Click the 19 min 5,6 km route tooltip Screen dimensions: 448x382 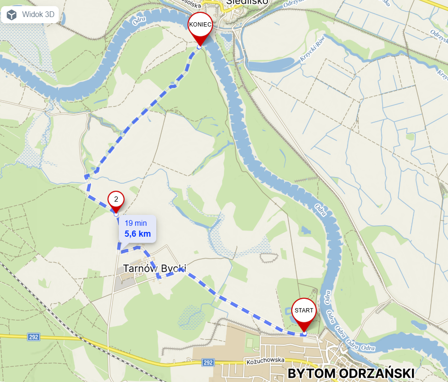(137, 229)
